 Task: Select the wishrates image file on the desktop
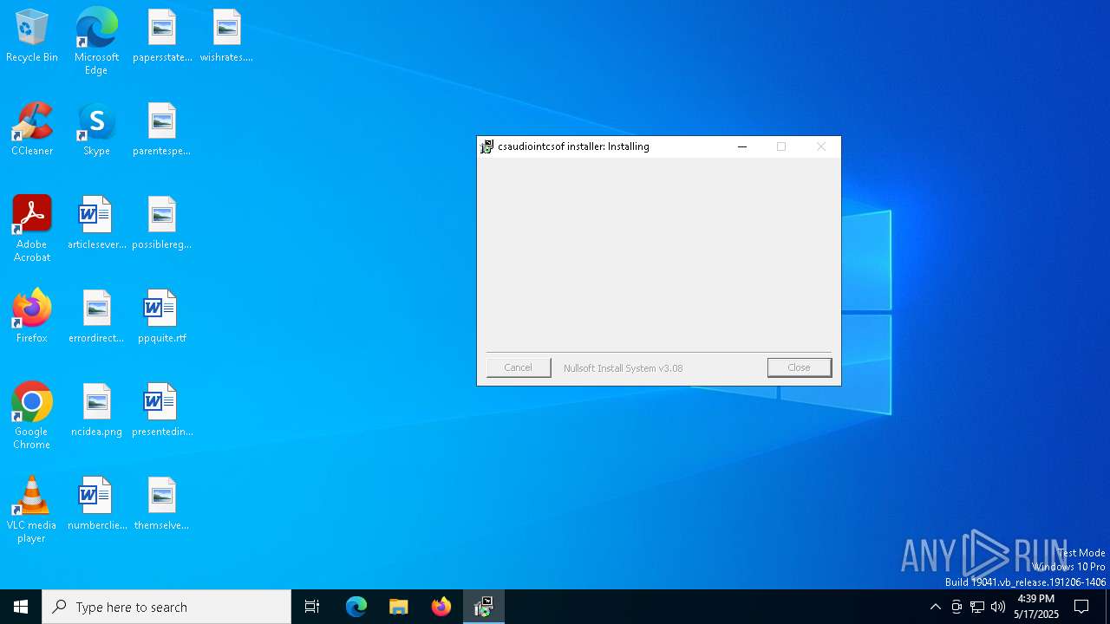(x=226, y=36)
